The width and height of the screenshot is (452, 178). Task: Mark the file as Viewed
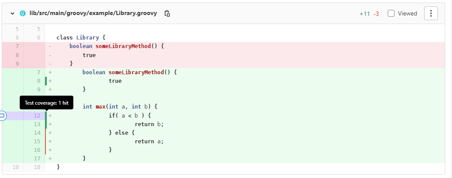point(391,13)
